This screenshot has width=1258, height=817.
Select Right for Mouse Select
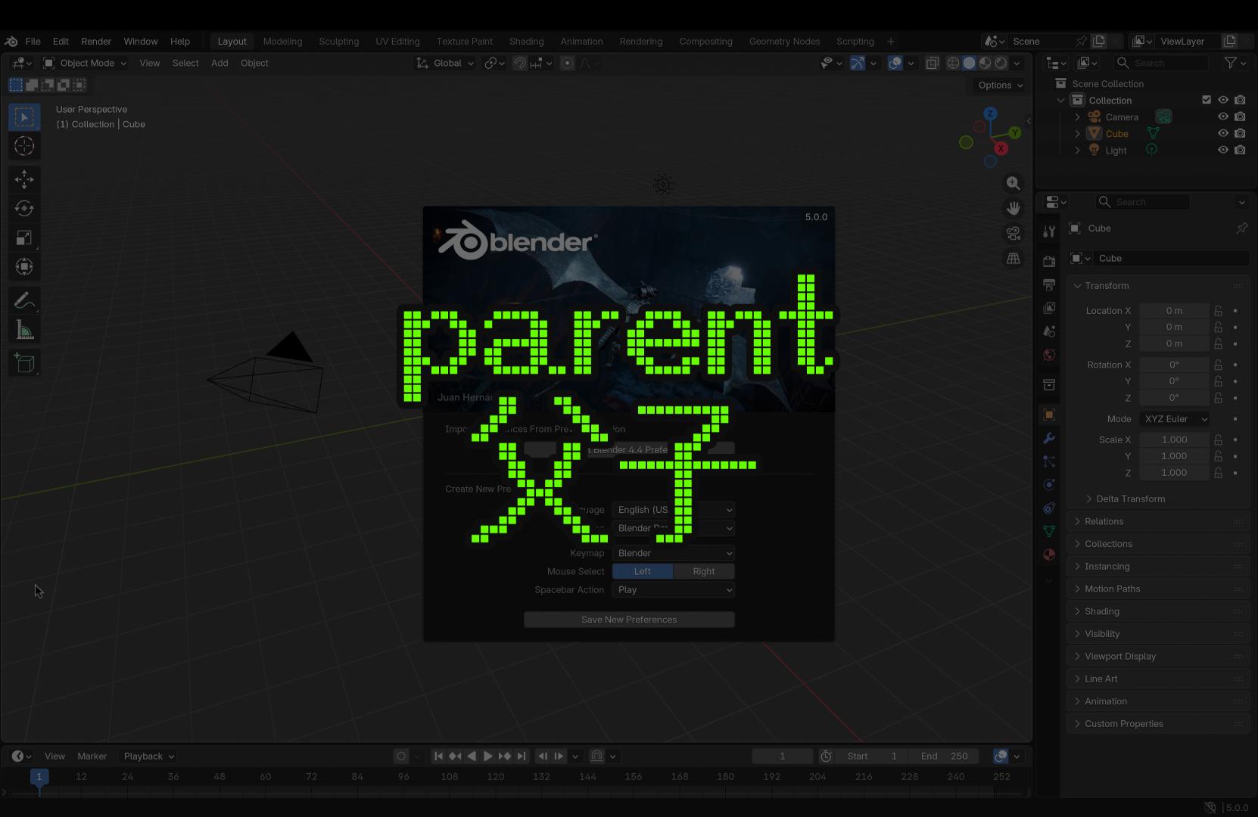pos(704,571)
